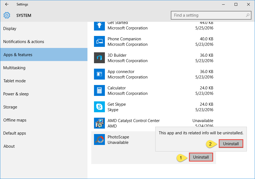Click the App connector icon
This screenshot has height=179, width=255.
tap(99, 74)
